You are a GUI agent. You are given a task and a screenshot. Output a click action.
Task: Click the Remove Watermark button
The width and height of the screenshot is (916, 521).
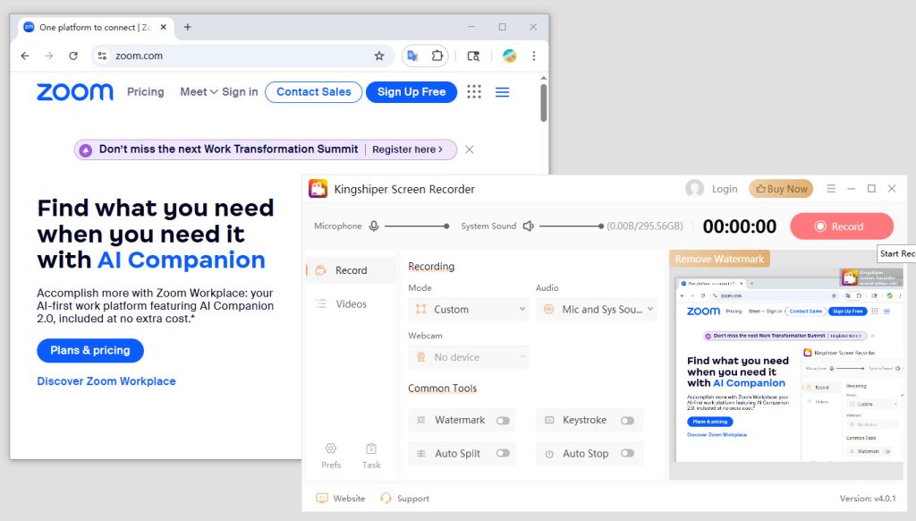(x=719, y=259)
